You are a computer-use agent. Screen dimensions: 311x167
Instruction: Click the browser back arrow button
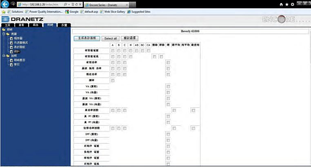tap(5, 4)
